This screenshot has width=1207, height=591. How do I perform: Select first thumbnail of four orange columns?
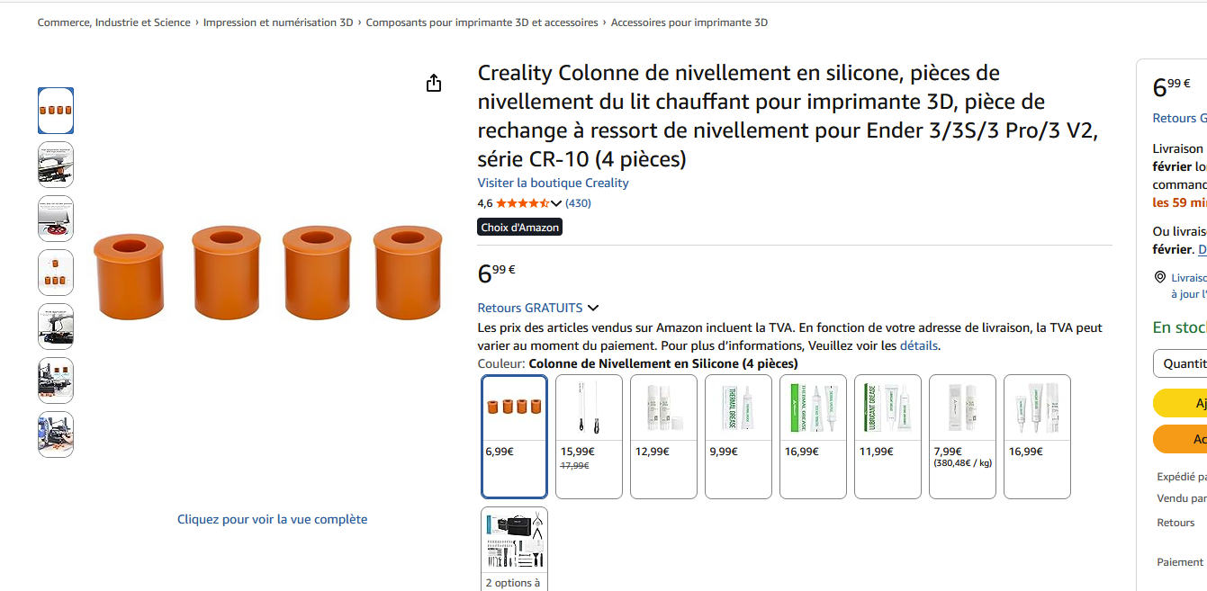[x=56, y=111]
